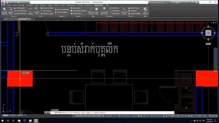The width and height of the screenshot is (219, 123).
Task: Click Explode Attributes tool
Action: (4, 11)
